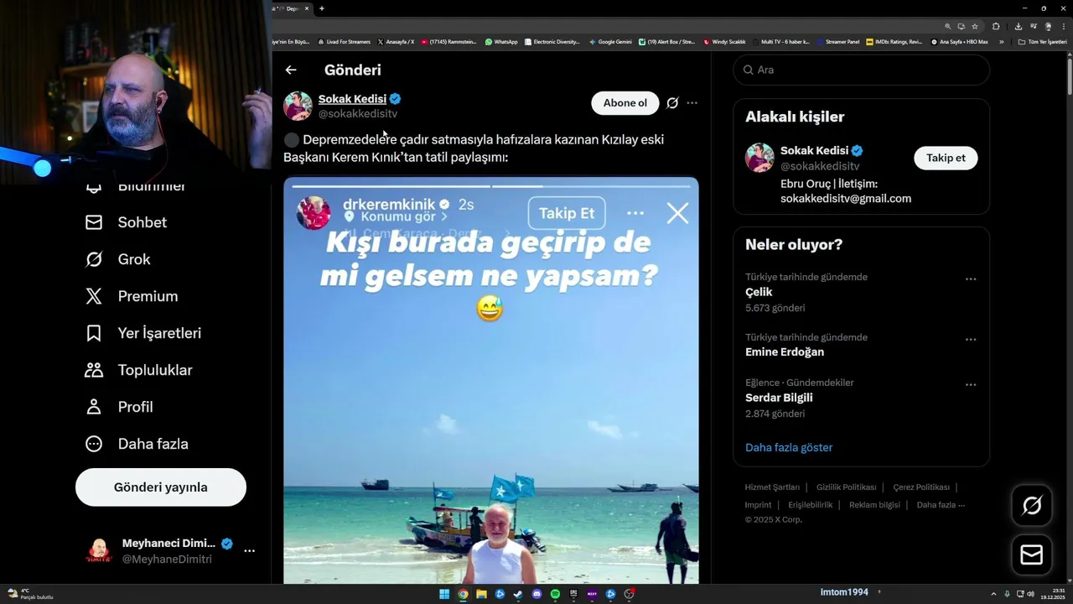
Task: Open Topluluklar communities item
Action: (x=139, y=370)
